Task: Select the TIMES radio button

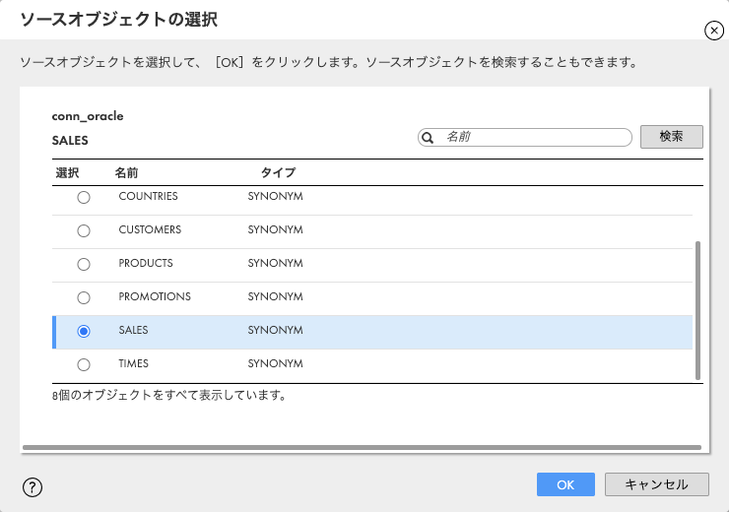Action: 84,364
